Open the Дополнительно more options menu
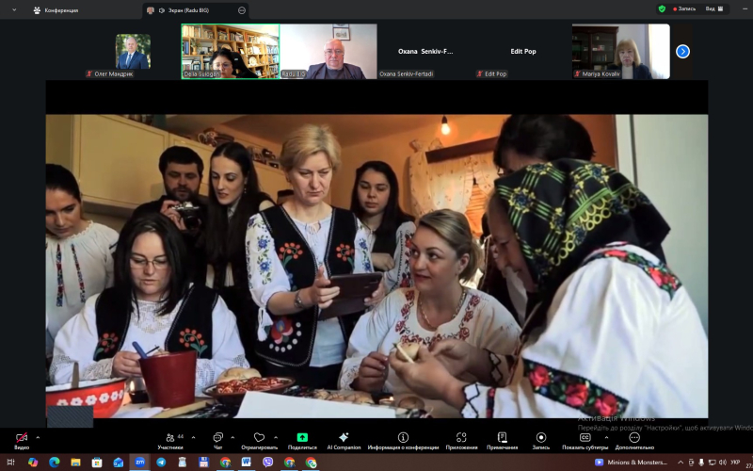The width and height of the screenshot is (753, 471). (634, 440)
